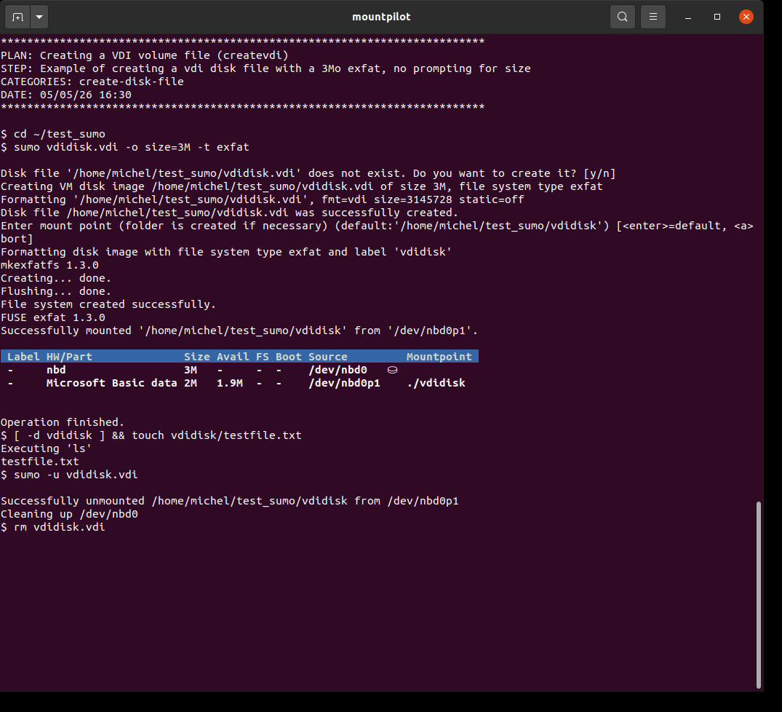Click the 'sumo vdidisk.vdi -o size=3M' command

pos(131,147)
